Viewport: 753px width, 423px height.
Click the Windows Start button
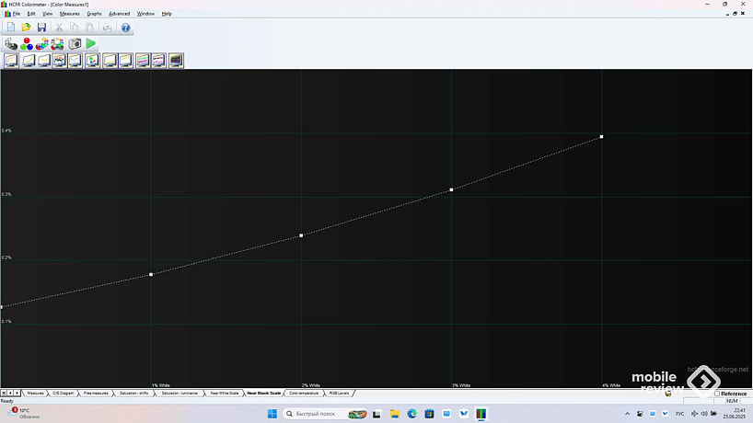tap(272, 414)
